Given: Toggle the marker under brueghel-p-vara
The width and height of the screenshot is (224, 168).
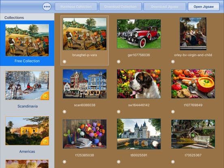Looking at the screenshot, I should coord(65,62).
